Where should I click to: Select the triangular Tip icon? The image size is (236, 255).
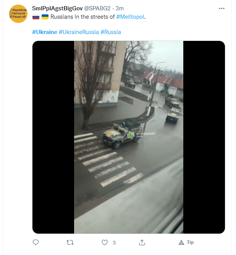pyautogui.click(x=181, y=242)
